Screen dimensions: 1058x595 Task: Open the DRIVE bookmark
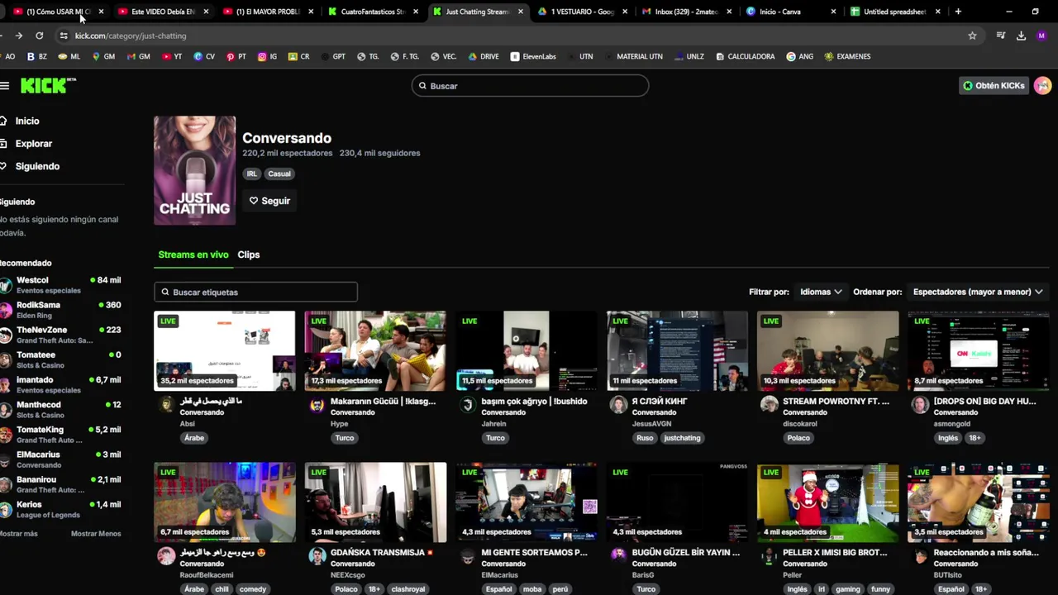484,56
